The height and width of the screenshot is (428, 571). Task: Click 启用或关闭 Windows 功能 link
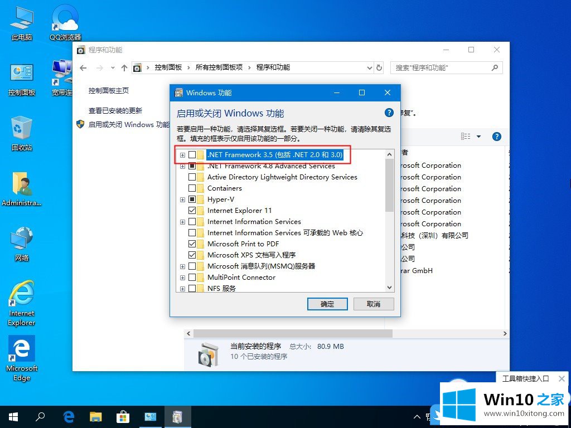129,124
